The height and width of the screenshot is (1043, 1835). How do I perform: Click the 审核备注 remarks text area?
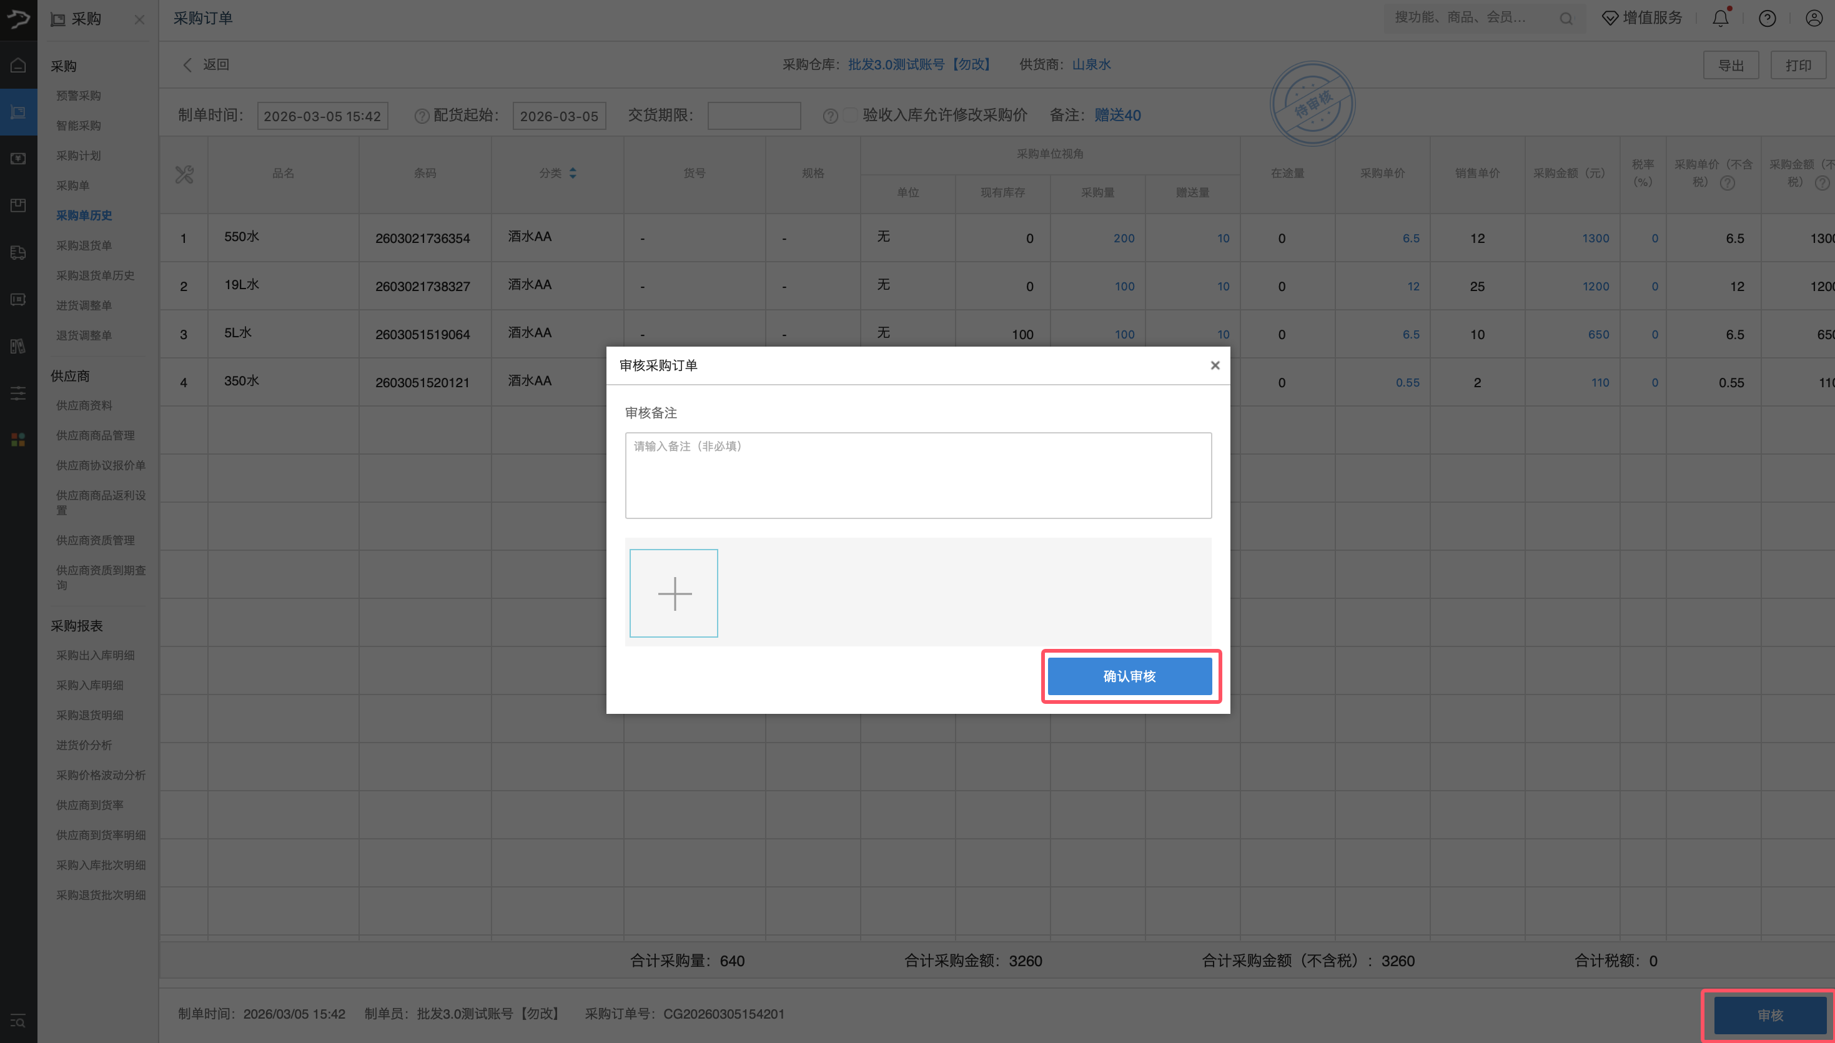[x=917, y=475]
